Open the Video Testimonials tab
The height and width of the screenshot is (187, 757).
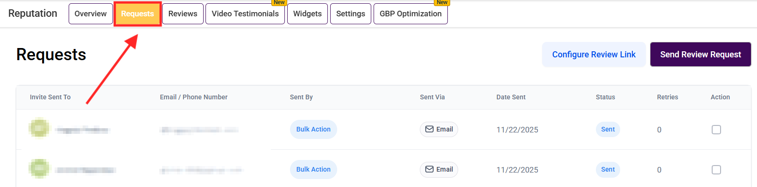(245, 14)
